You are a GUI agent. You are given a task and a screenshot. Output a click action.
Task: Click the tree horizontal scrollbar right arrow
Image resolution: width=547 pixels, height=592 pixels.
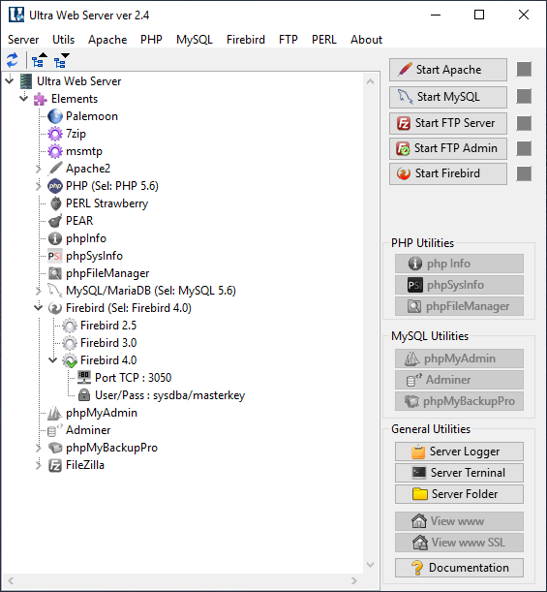tap(353, 580)
